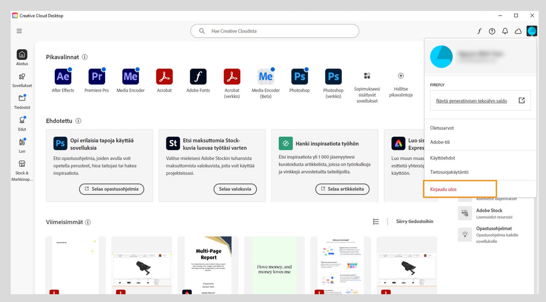Image resolution: width=546 pixels, height=302 pixels.
Task: Click Selaa opastusohjelmia button
Action: pos(111,189)
